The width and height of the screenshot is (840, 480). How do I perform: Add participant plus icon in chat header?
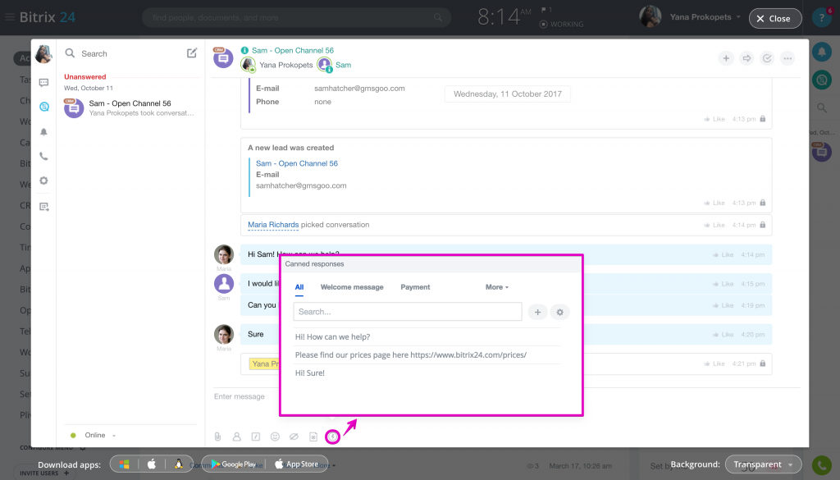(726, 58)
